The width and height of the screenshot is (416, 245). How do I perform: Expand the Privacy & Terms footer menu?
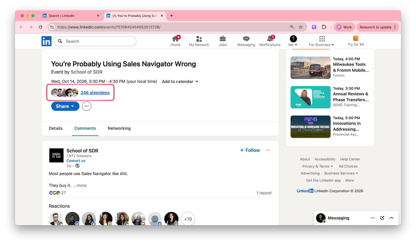tap(318, 166)
